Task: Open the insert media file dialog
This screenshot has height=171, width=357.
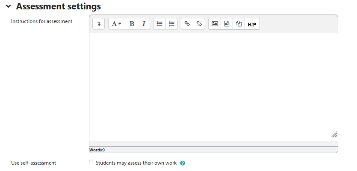Action: coord(227,24)
